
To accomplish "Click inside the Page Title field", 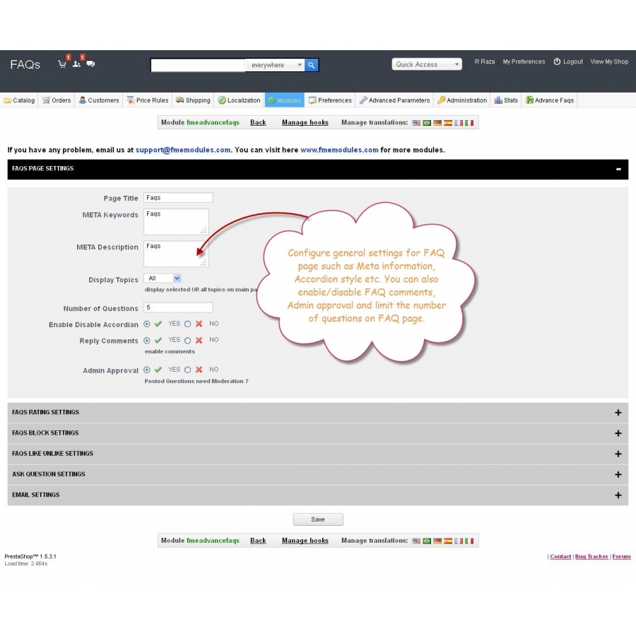I will point(177,198).
